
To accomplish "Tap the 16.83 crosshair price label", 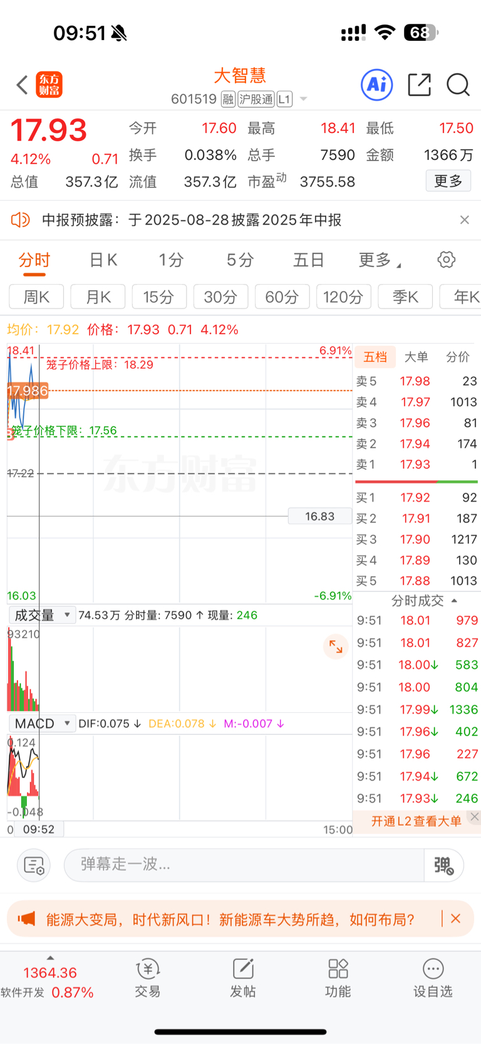I will click(320, 516).
